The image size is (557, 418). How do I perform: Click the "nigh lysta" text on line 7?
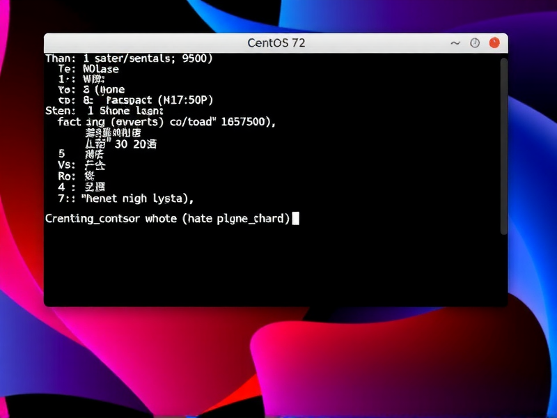pos(157,199)
